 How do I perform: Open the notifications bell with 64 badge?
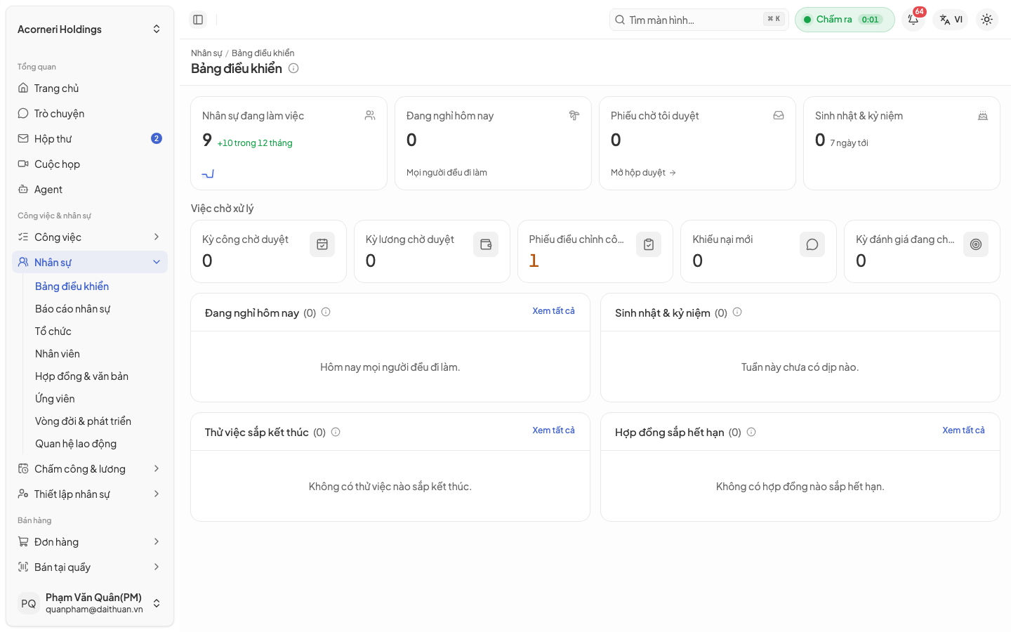pos(913,20)
